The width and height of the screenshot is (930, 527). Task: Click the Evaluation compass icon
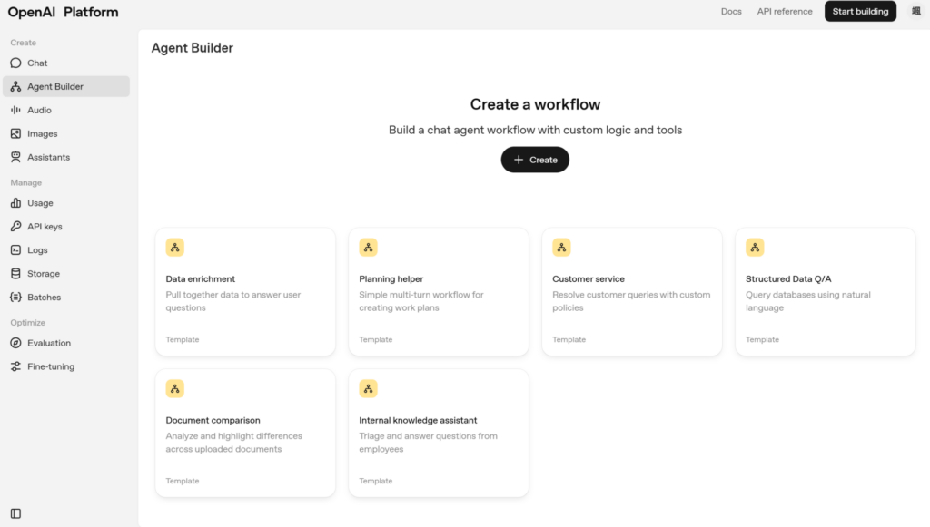pyautogui.click(x=15, y=344)
